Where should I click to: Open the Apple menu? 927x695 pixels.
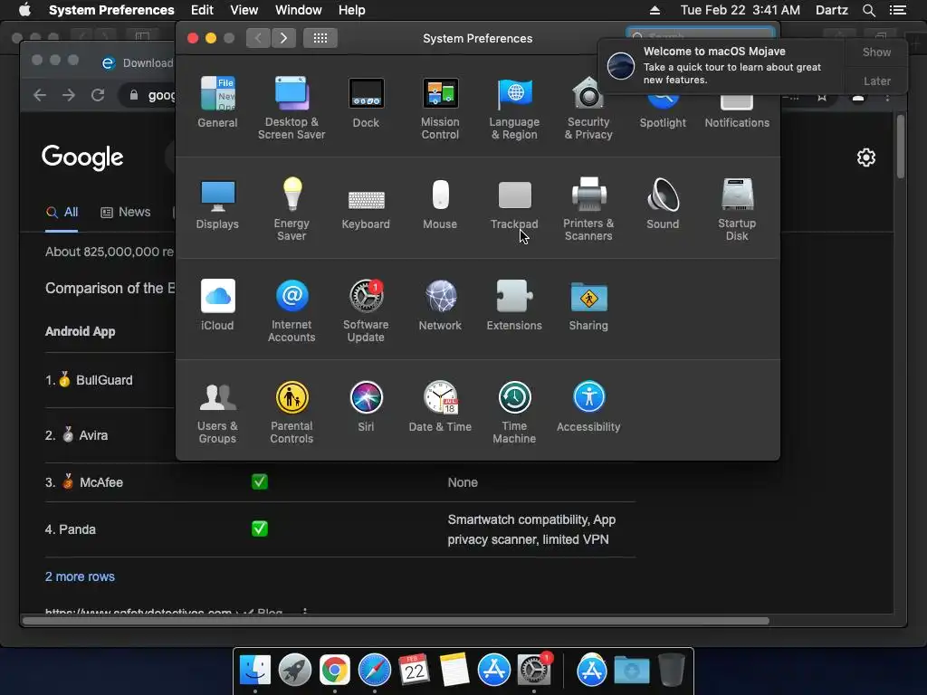pos(24,10)
